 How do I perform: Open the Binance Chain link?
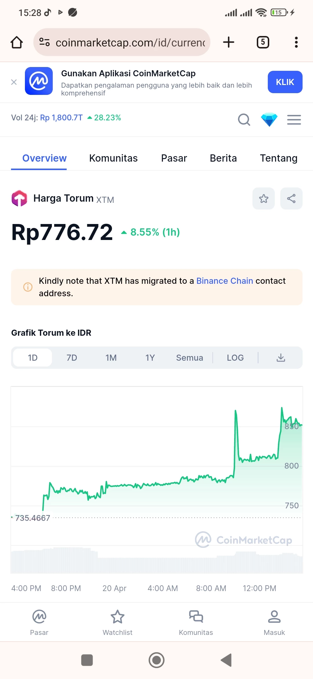pos(225,281)
